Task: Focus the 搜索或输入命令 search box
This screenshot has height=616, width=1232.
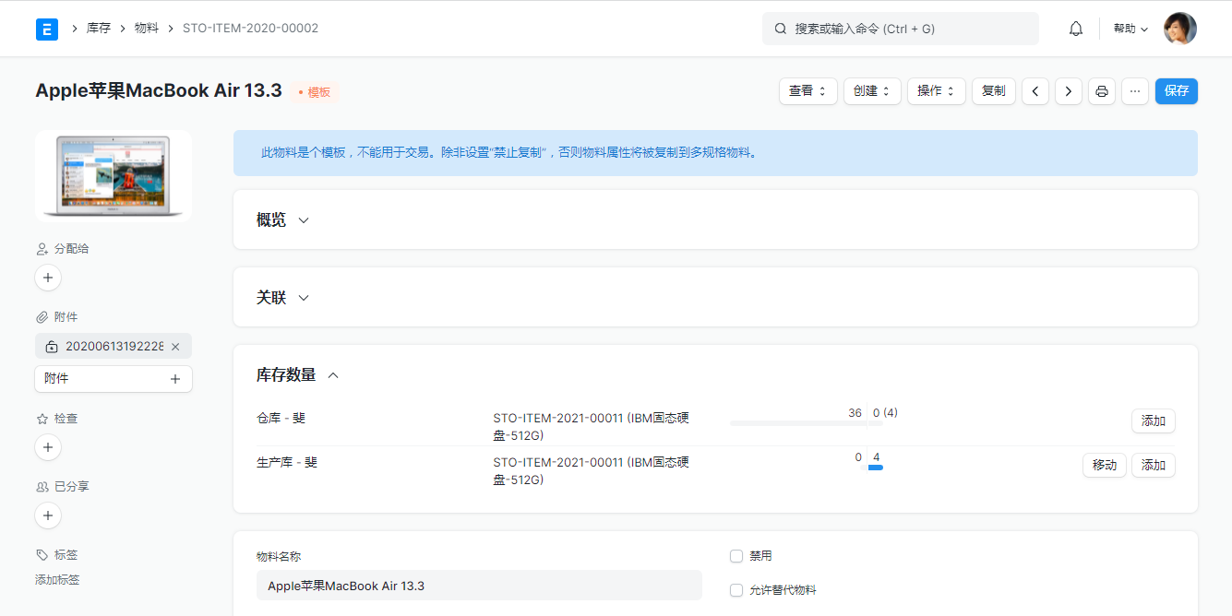Action: pos(901,29)
